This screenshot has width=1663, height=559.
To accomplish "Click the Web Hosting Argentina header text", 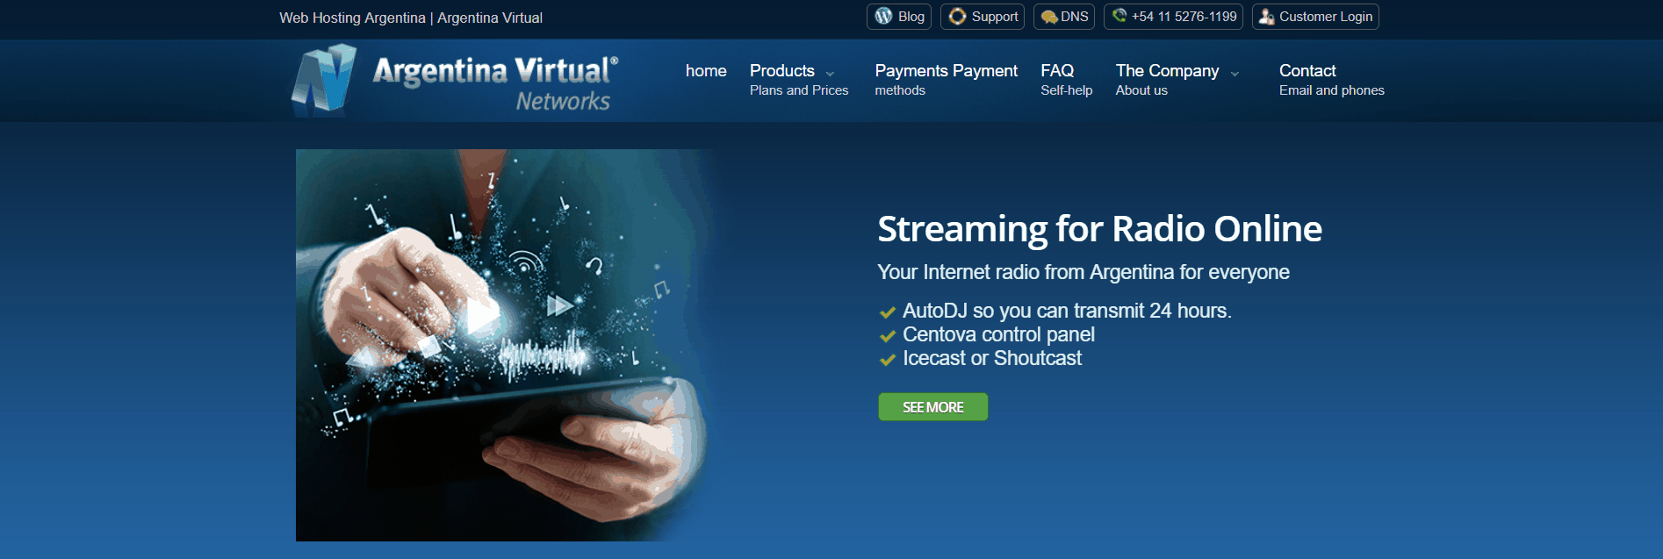I will pos(411,18).
